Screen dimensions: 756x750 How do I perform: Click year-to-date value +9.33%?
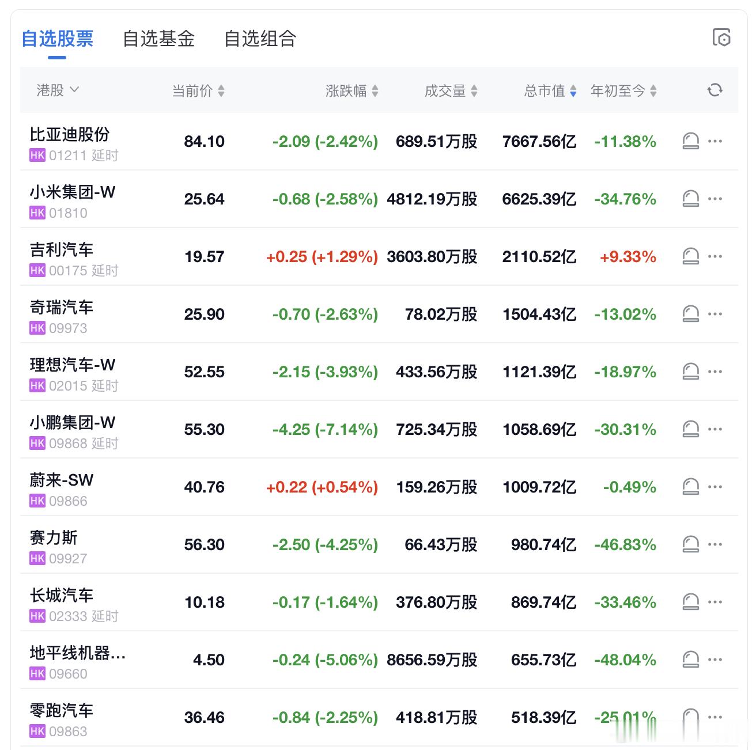pyautogui.click(x=628, y=256)
